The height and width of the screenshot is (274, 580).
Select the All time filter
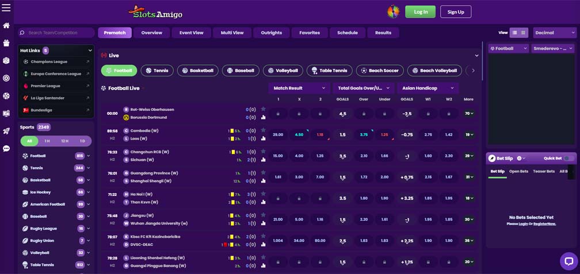point(29,141)
